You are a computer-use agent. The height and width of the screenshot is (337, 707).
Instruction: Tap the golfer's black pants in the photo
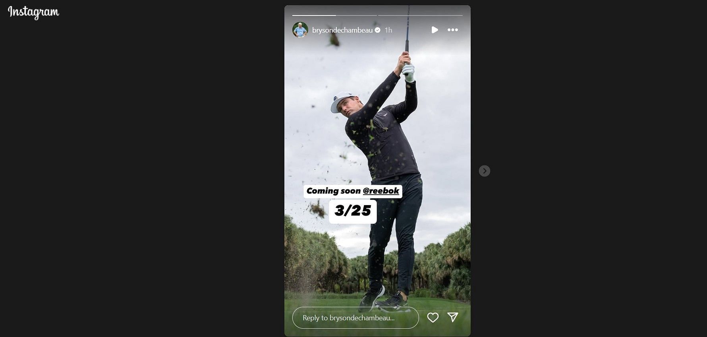393,234
